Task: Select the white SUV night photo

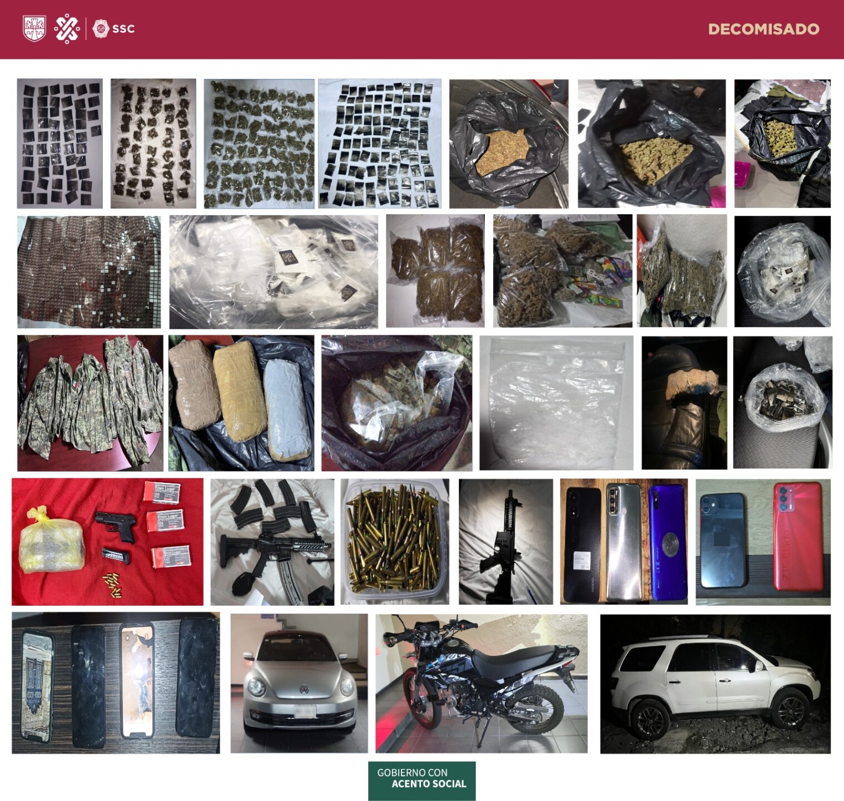Action: [715, 684]
